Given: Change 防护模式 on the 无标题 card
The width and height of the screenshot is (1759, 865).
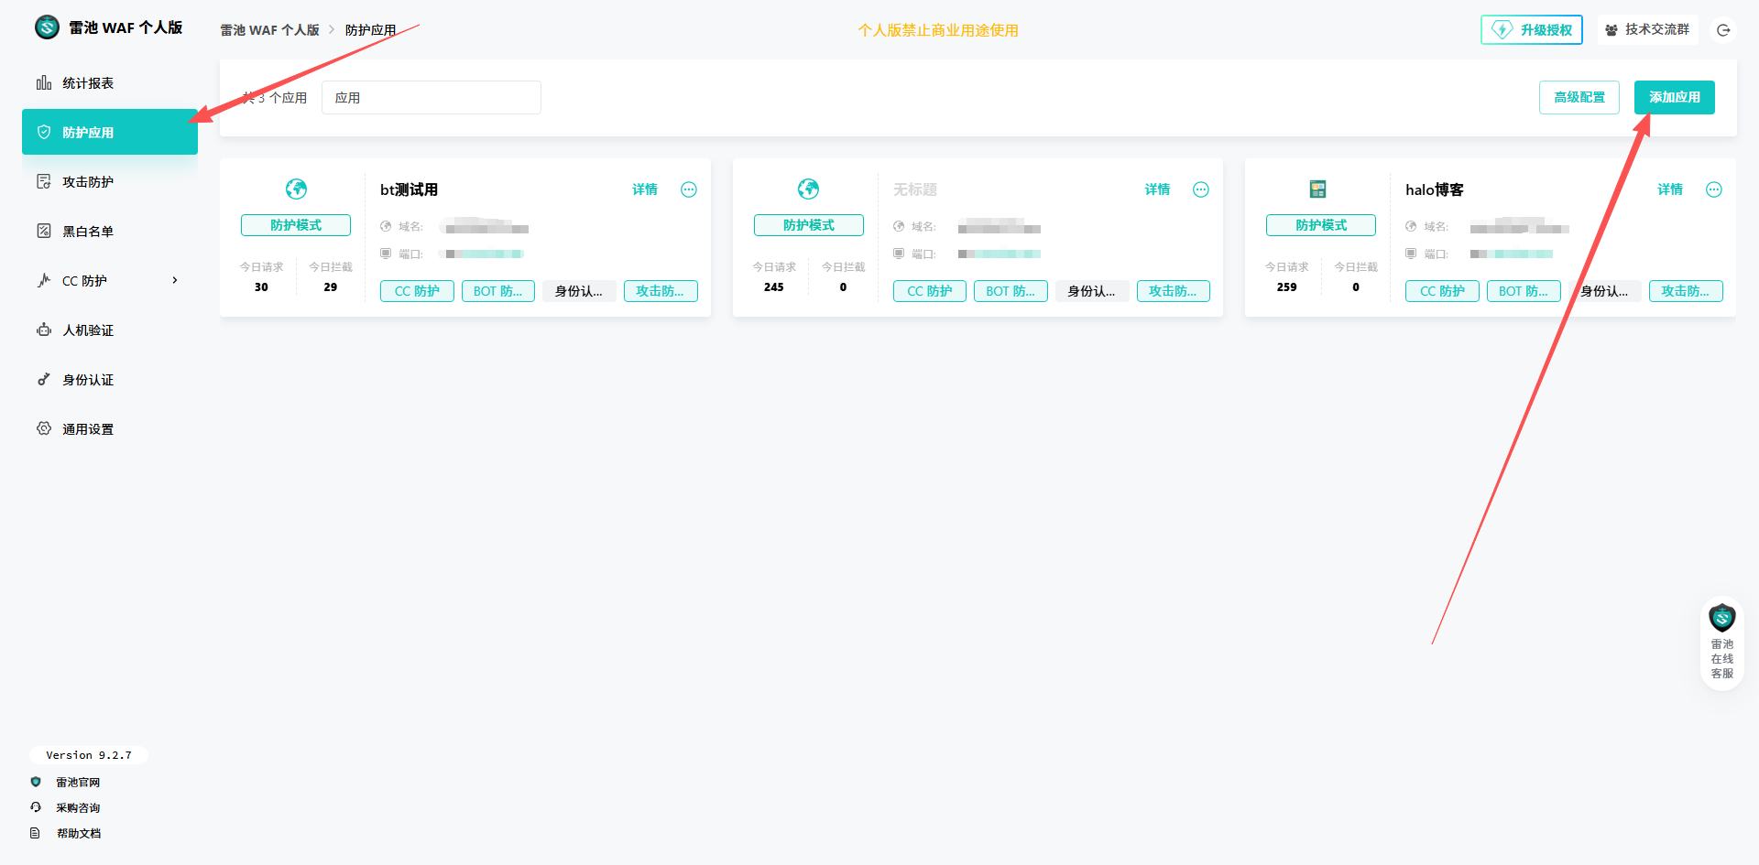Looking at the screenshot, I should pos(808,225).
